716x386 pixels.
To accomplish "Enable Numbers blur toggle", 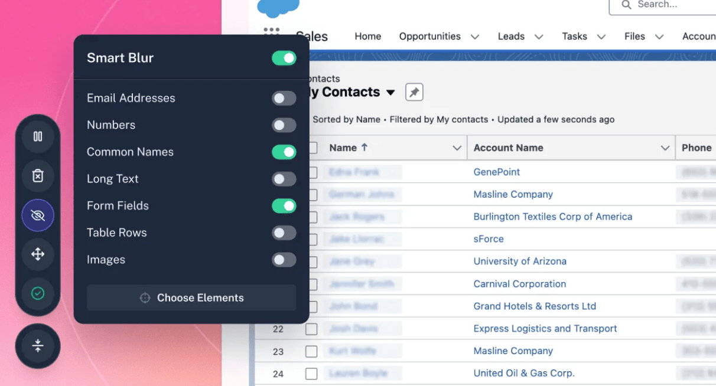I will tap(284, 125).
